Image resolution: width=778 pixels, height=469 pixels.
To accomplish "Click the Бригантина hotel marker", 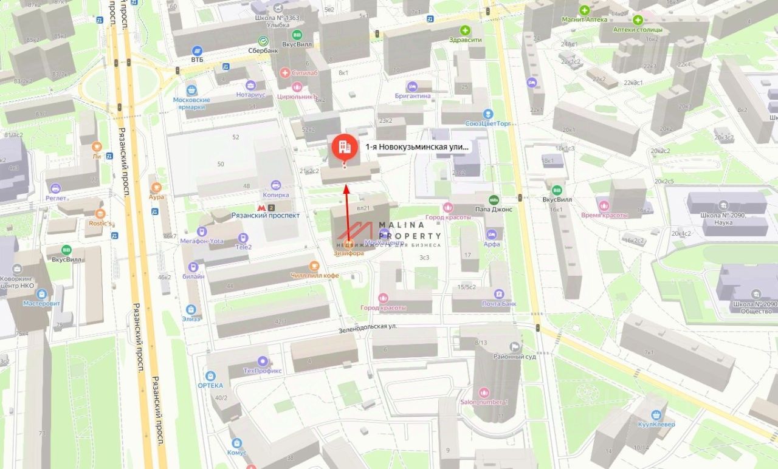I will 412,86.
